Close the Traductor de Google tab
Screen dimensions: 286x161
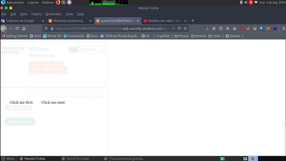point(43,21)
